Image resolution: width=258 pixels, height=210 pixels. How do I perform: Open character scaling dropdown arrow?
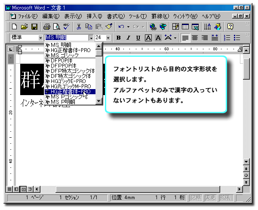(175, 38)
